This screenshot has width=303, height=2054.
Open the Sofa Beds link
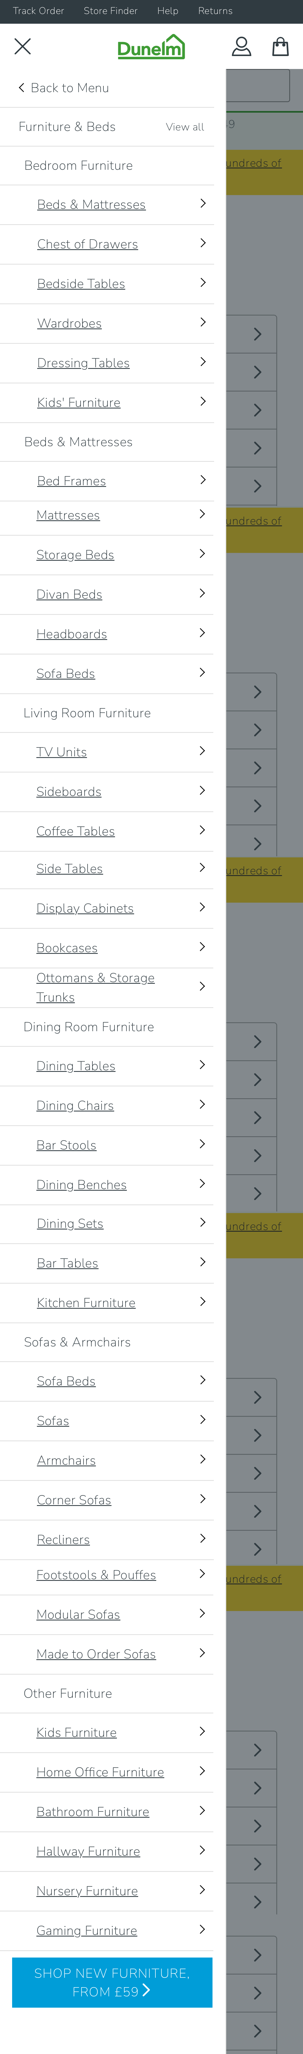click(x=65, y=674)
